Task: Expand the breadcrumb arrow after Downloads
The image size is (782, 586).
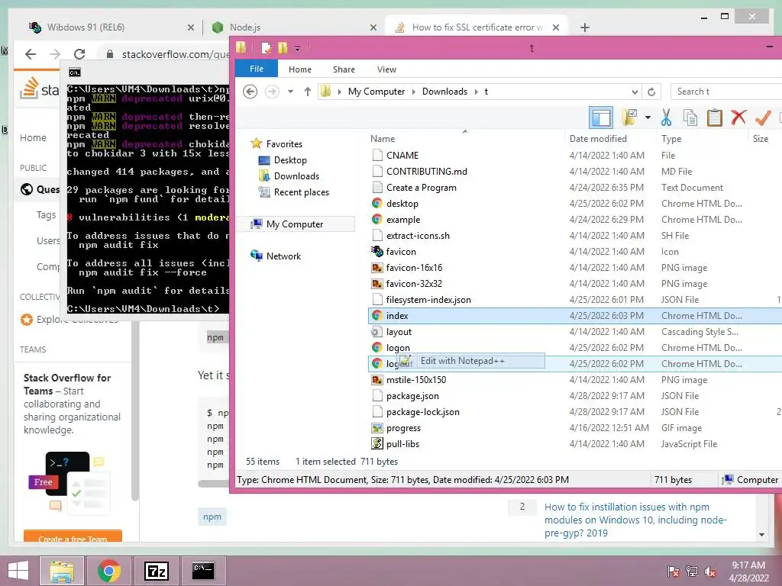Action: coord(477,92)
